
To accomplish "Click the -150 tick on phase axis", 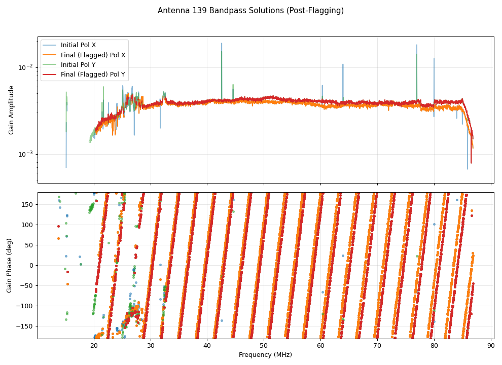I will 25,326.
